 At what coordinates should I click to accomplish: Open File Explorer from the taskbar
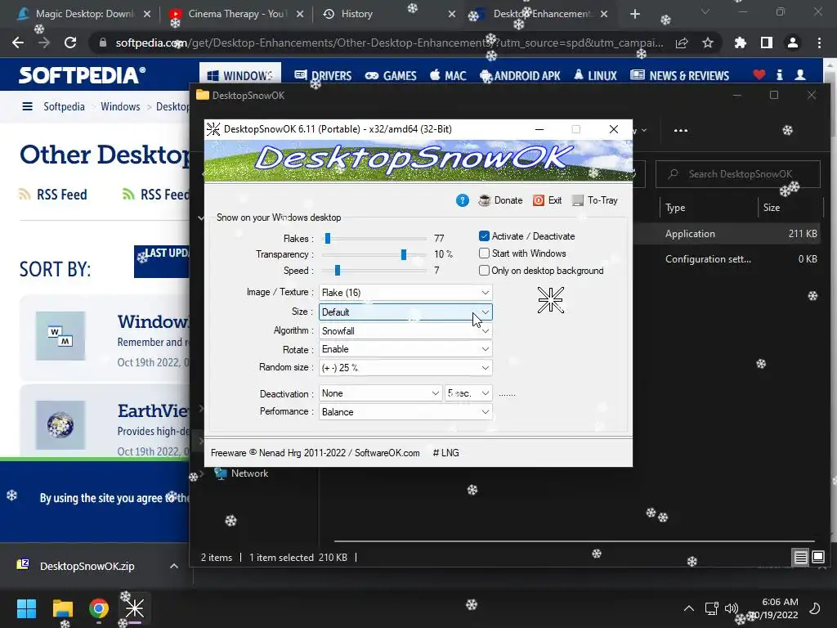pos(62,608)
